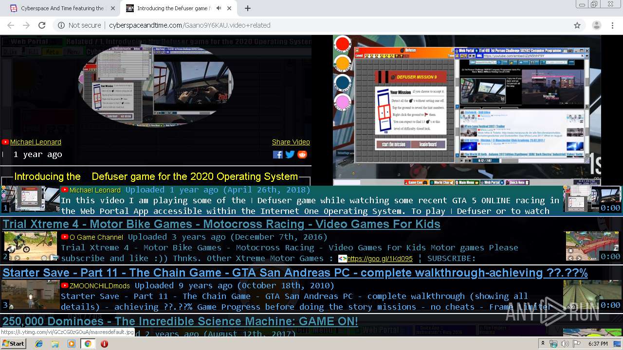Reload the current page
The width and height of the screenshot is (623, 350).
[42, 25]
